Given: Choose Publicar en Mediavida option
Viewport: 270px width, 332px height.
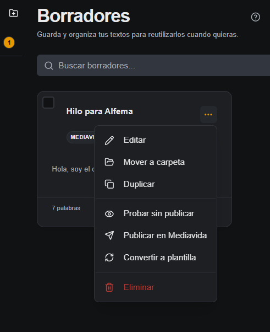Looking at the screenshot, I should [x=156, y=235].
